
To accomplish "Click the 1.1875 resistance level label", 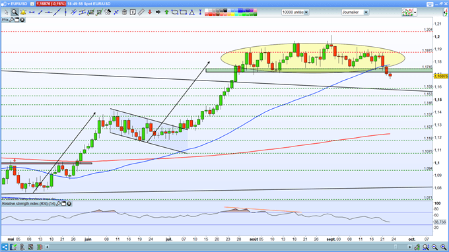I will coord(427,50).
